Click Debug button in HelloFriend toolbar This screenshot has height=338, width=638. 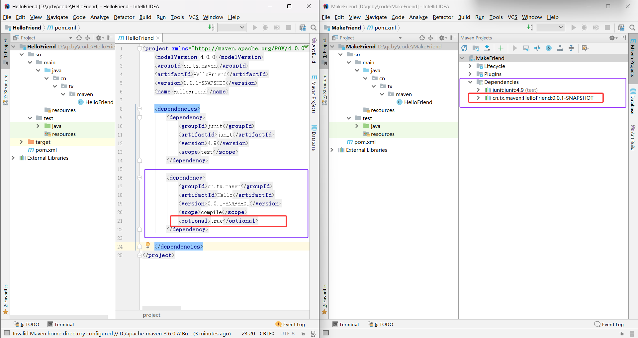tap(266, 28)
